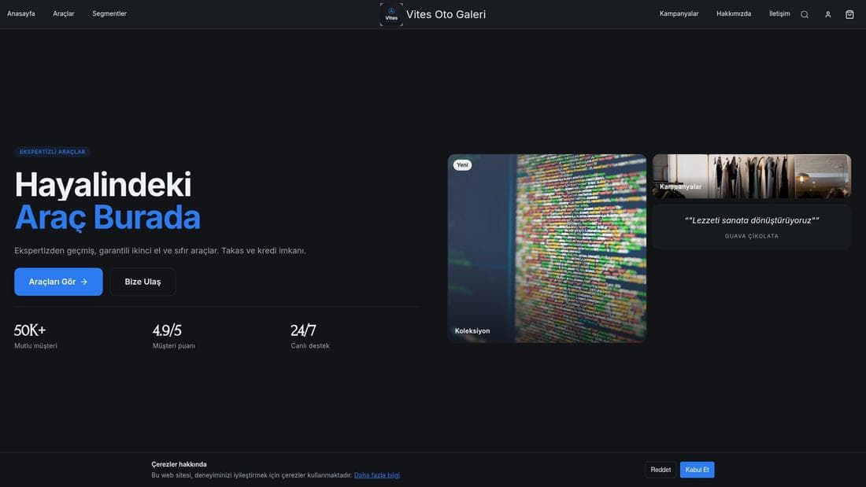Open the İletişim nav link

(x=779, y=14)
